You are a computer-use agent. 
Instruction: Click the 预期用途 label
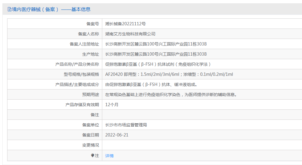pyautogui.click(x=91, y=95)
